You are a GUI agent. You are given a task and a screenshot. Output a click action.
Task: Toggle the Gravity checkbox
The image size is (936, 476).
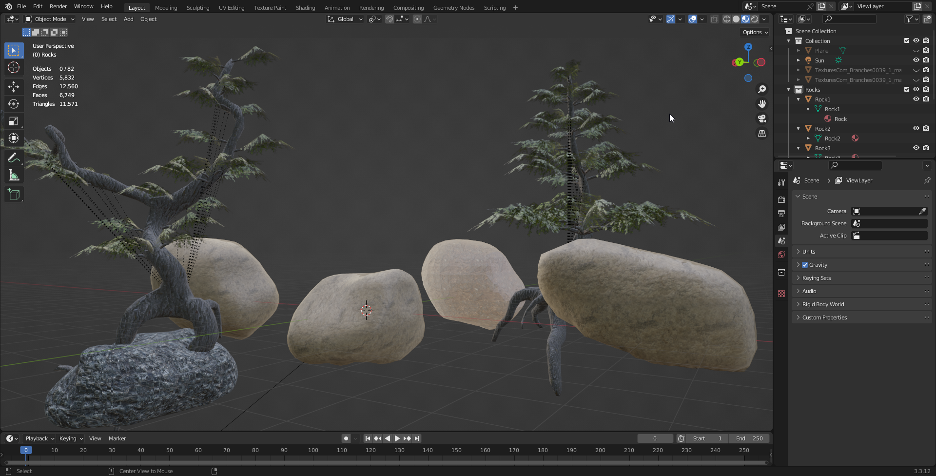(x=805, y=265)
